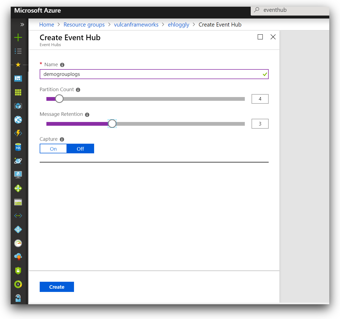Image resolution: width=340 pixels, height=319 pixels.
Task: Open Function Apps lightning bolt icon
Action: 18,133
